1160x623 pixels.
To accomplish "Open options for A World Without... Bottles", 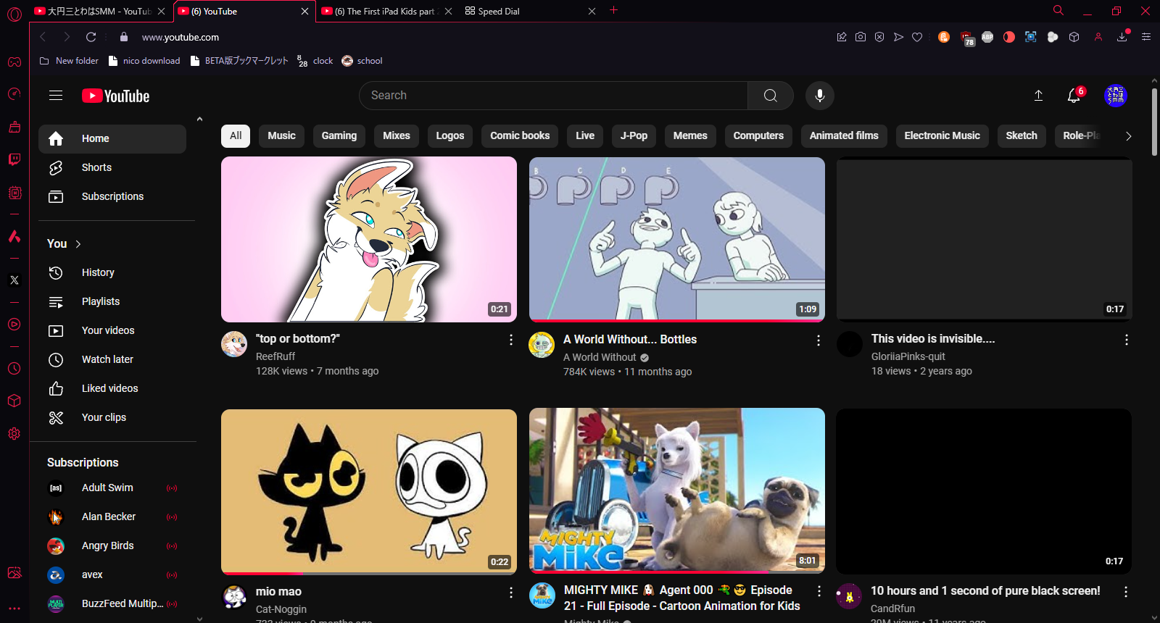I will pos(819,340).
